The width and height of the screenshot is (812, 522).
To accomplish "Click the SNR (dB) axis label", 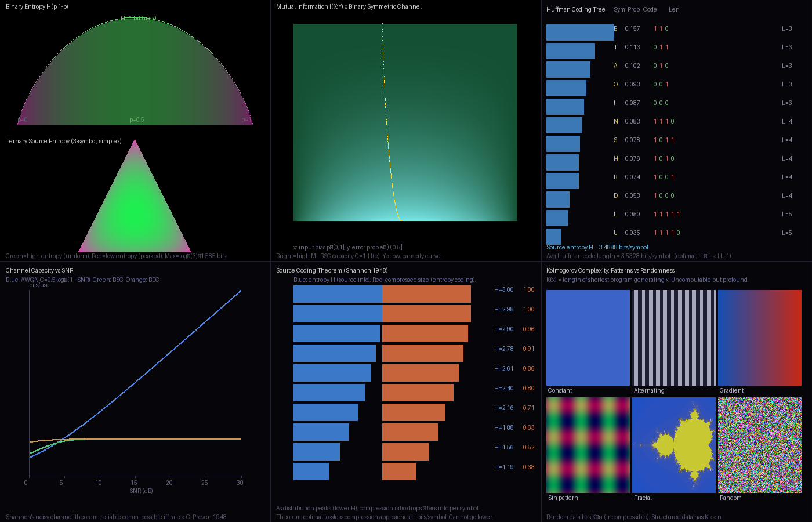I will [141, 491].
